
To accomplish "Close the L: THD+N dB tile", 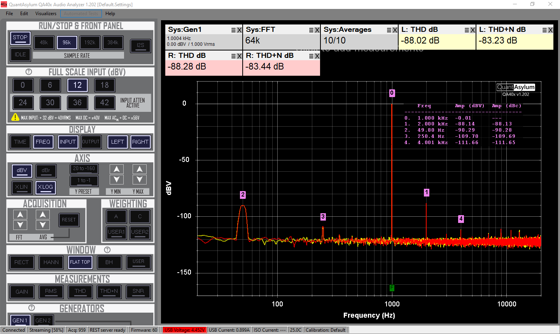I will tap(550, 30).
